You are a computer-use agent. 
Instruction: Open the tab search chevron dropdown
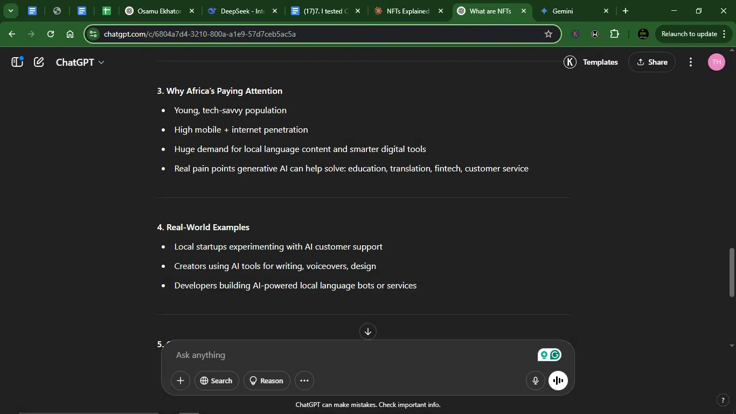click(10, 11)
